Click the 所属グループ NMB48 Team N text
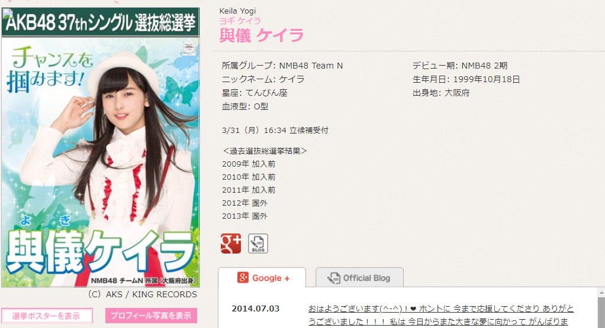The image size is (605, 328). [x=282, y=66]
